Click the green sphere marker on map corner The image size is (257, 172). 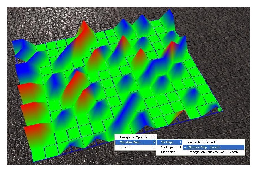pyautogui.click(x=219, y=109)
